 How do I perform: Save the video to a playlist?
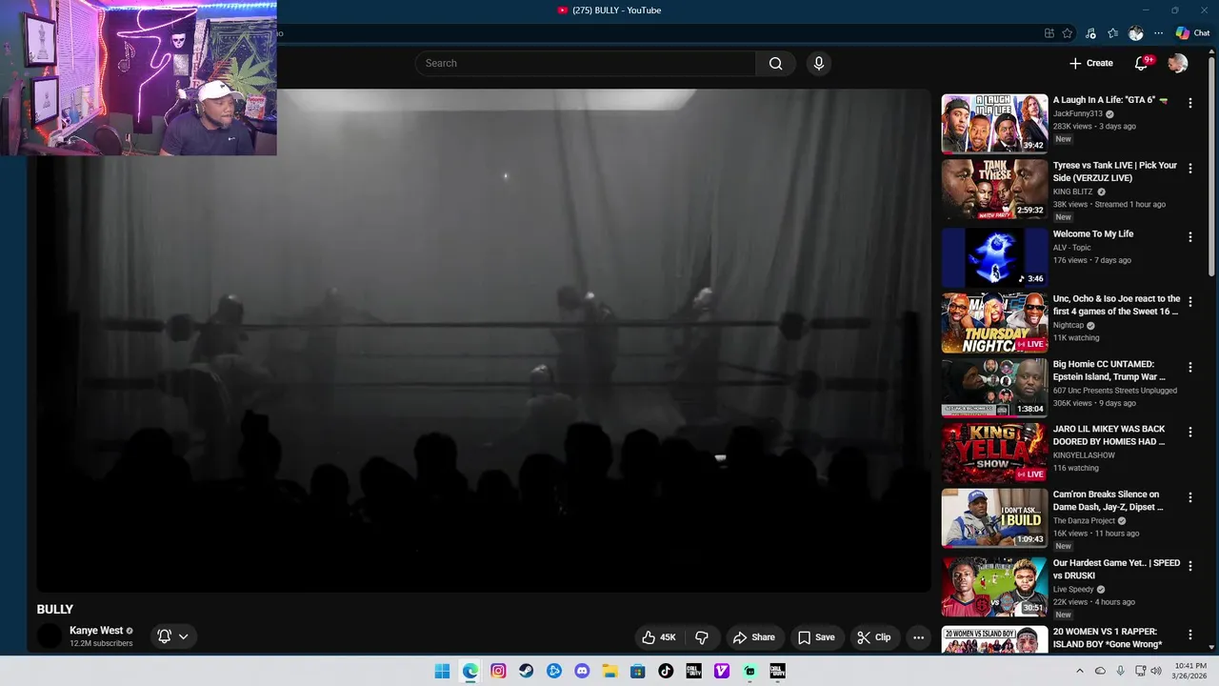tap(816, 637)
